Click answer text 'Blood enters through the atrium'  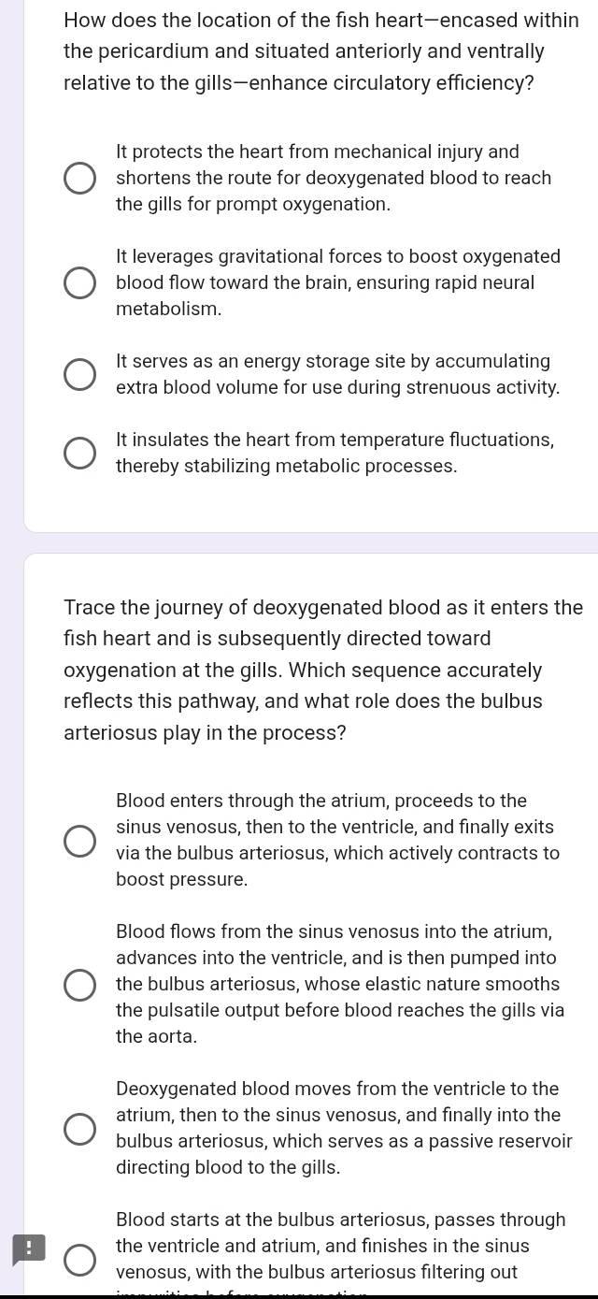point(337,840)
